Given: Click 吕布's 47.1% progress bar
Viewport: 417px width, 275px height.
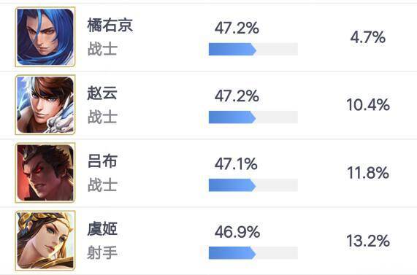Looking at the screenshot, I should coord(253,185).
